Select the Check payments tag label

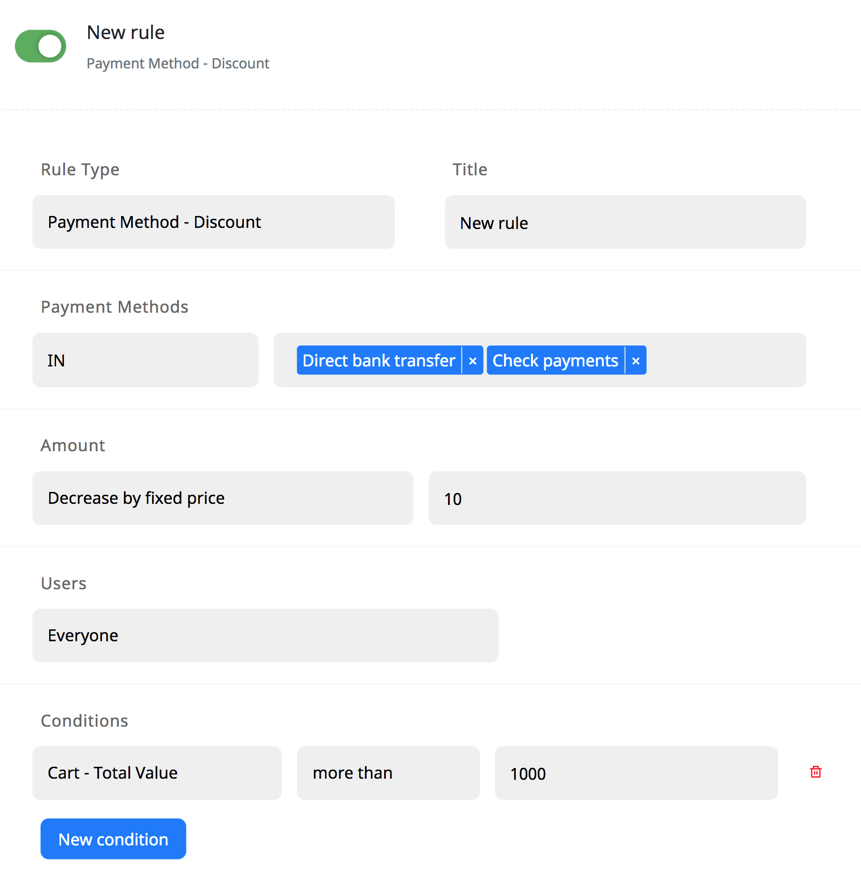pos(555,361)
